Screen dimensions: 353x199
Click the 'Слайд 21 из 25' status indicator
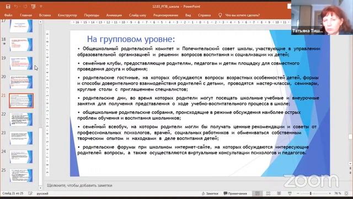click(13, 193)
